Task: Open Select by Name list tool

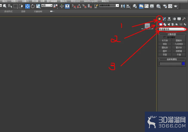Action: 10,6
